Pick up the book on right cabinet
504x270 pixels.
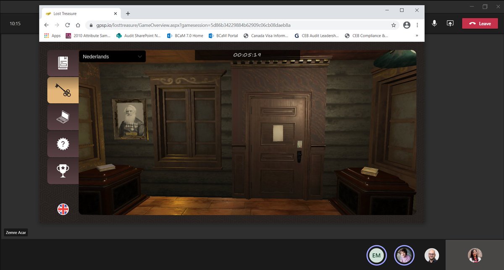click(x=370, y=171)
